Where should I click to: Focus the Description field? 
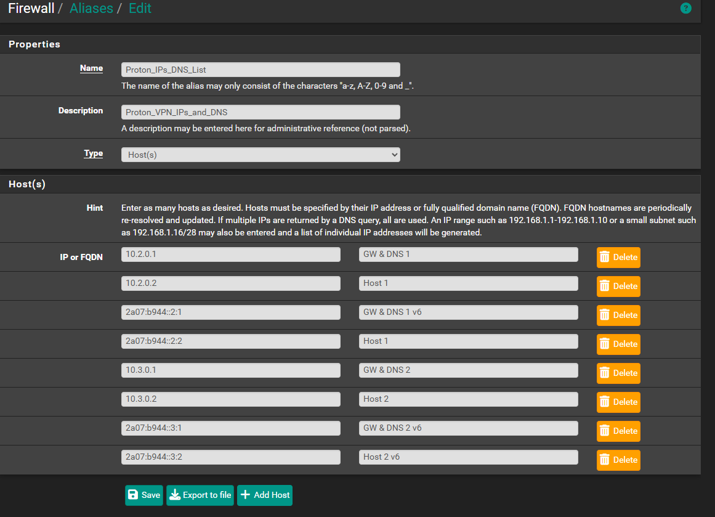261,112
